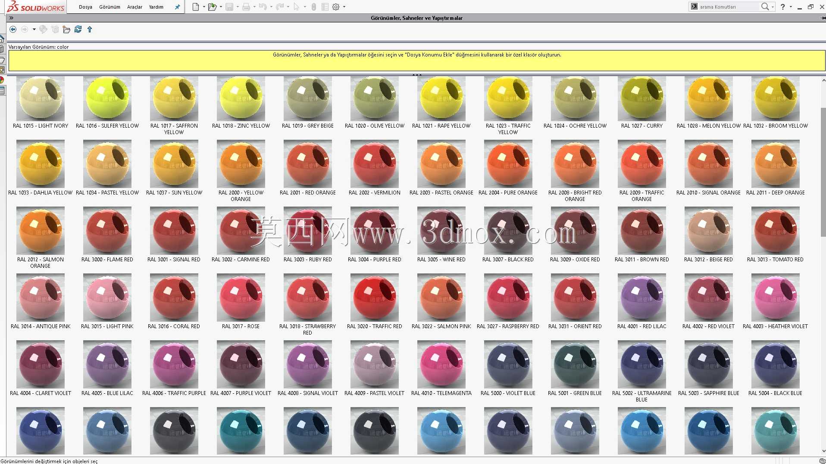Screen dimensions: 826x464
Task: Click text 'Varsayılan Görünüm: color'
Action: point(39,47)
